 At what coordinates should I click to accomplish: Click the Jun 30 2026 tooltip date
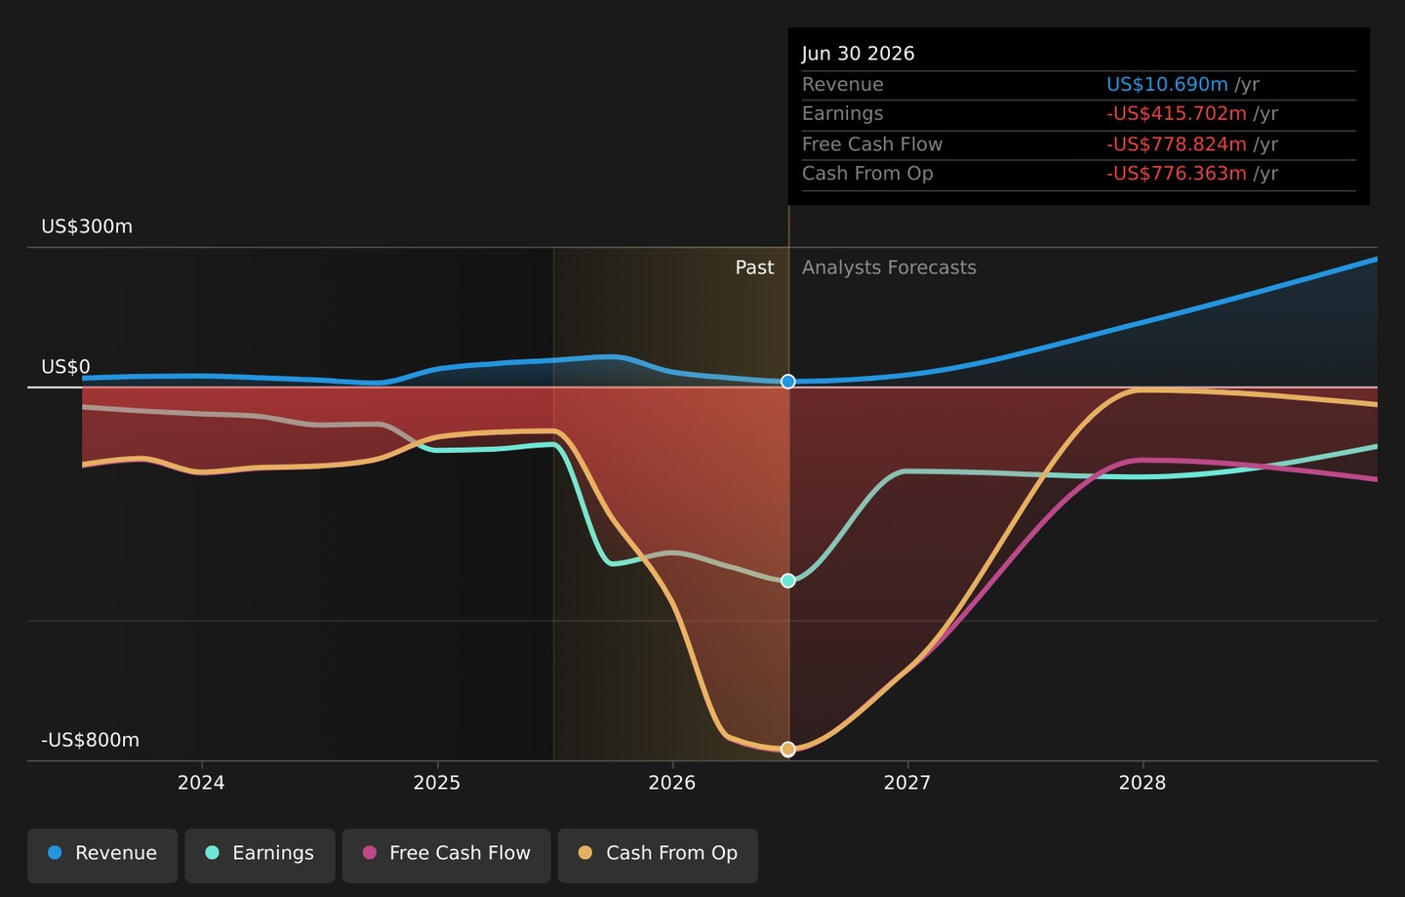click(x=859, y=54)
